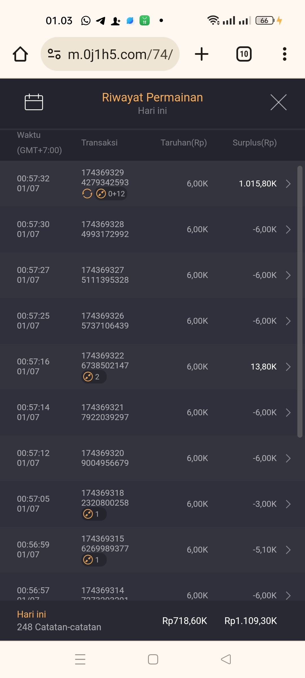Screen dimensions: 305x678
Task: Close the Riwayat Permainan panel
Action: [278, 102]
